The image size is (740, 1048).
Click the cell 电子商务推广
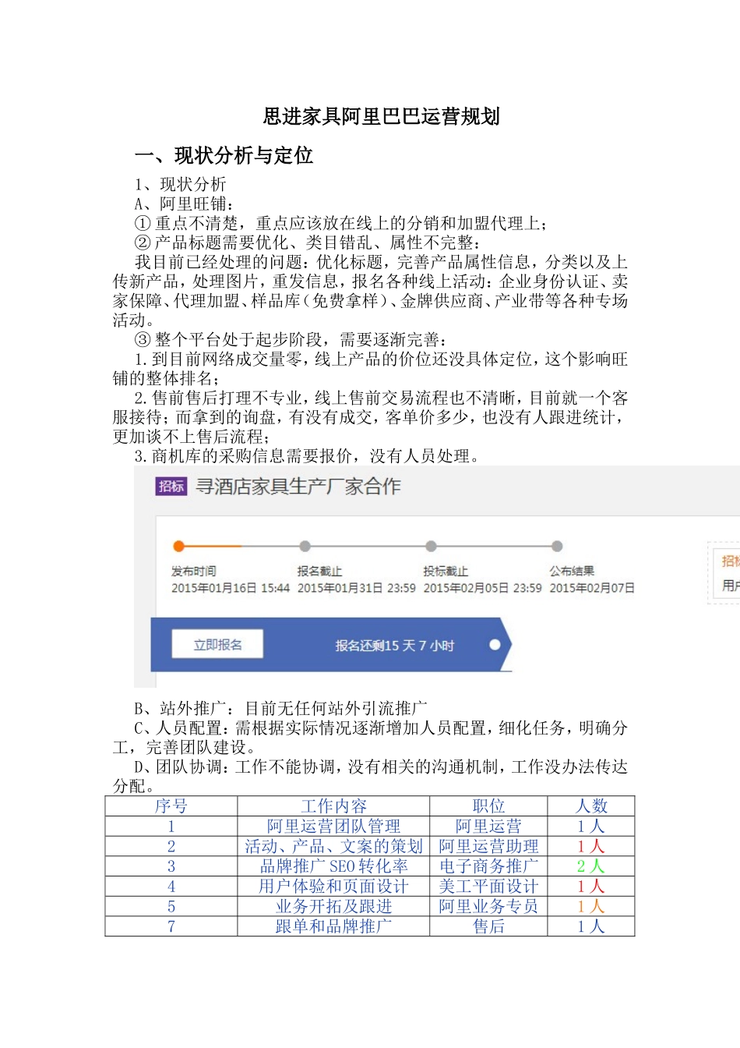pos(488,866)
